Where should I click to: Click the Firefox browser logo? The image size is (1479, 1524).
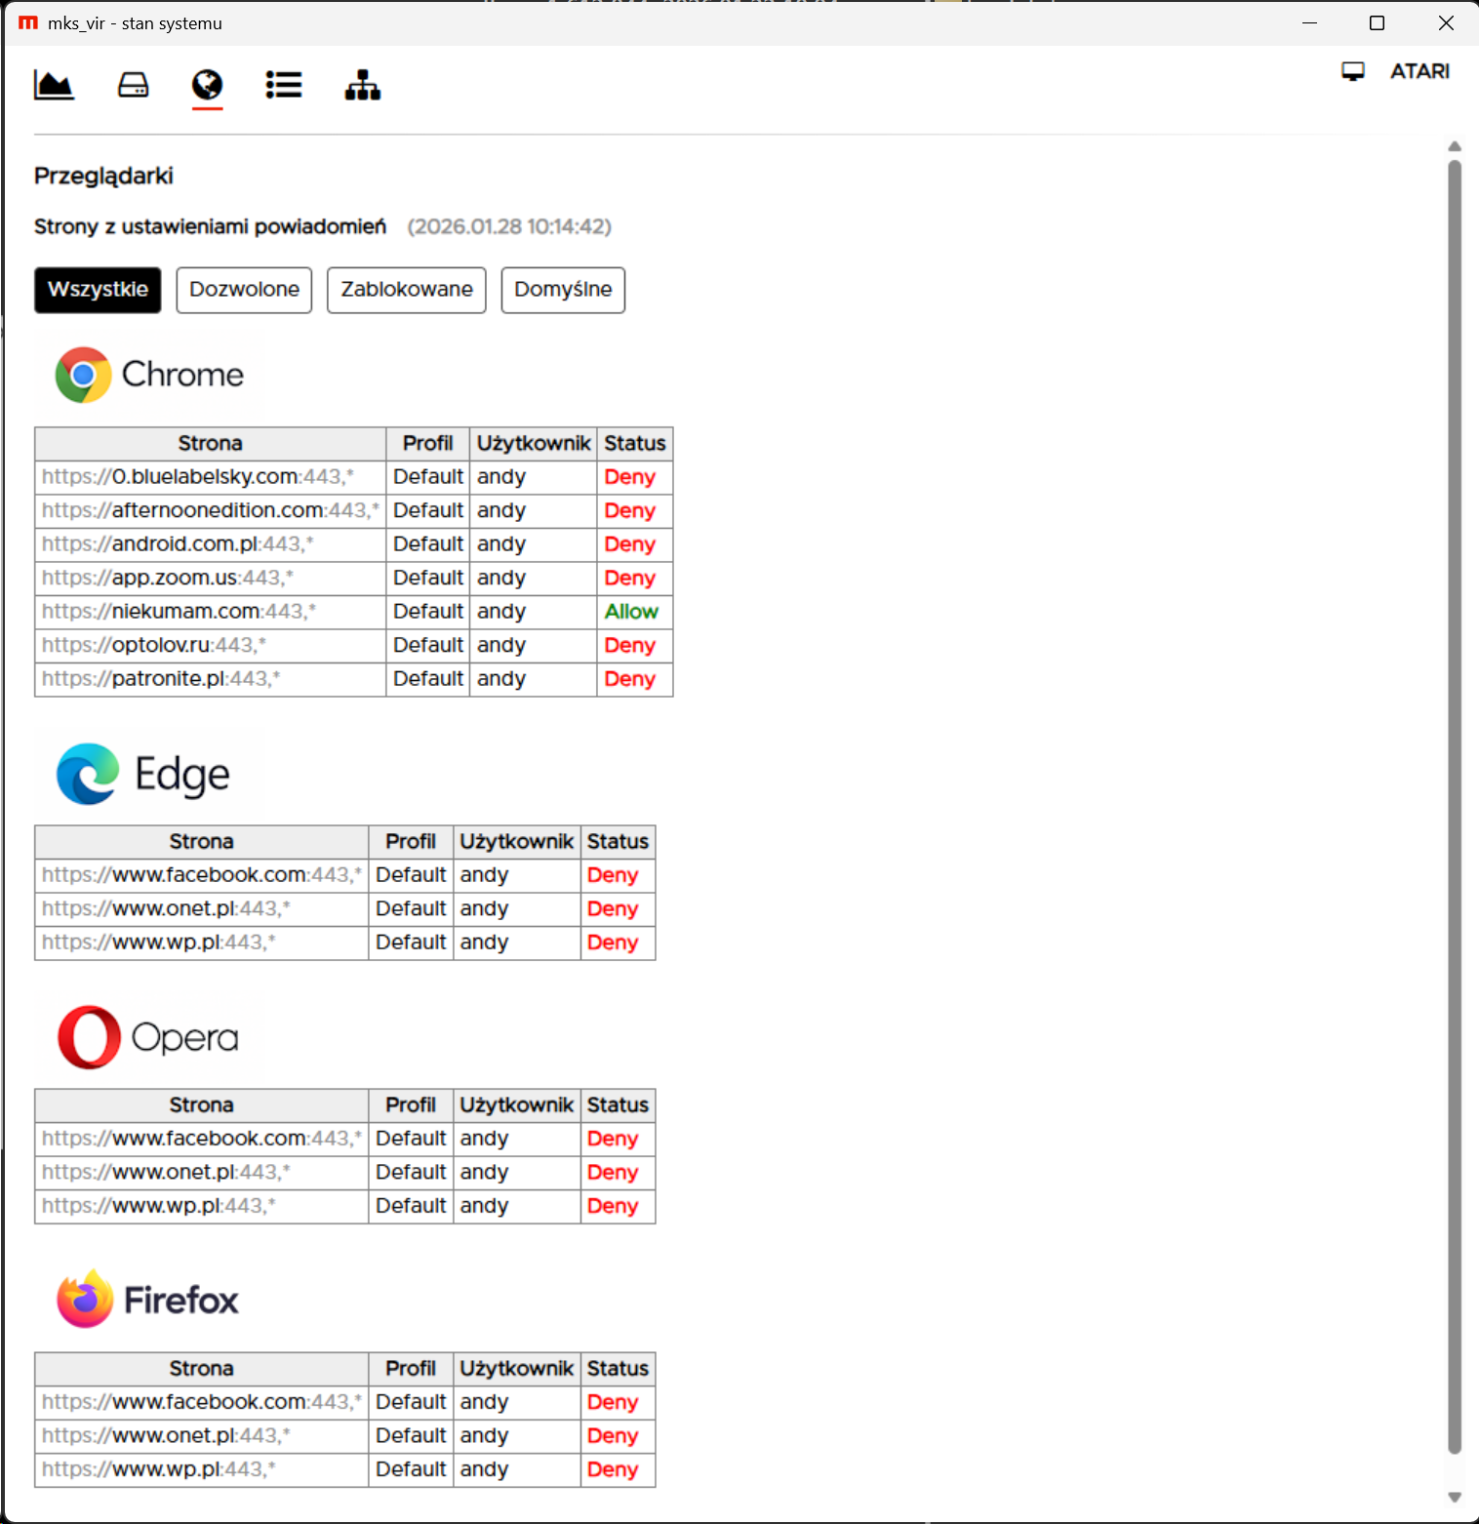pos(85,1300)
